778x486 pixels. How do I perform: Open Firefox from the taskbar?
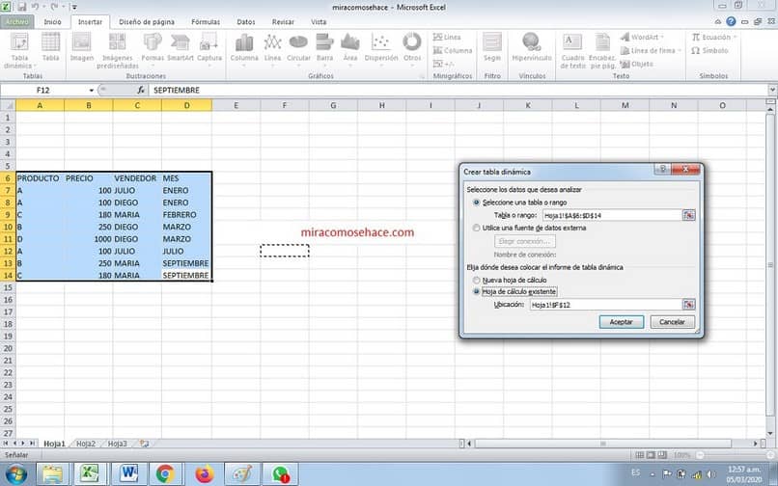[x=205, y=474]
